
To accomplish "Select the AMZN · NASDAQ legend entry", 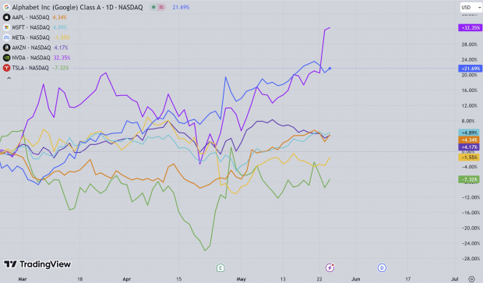I will tap(31, 48).
